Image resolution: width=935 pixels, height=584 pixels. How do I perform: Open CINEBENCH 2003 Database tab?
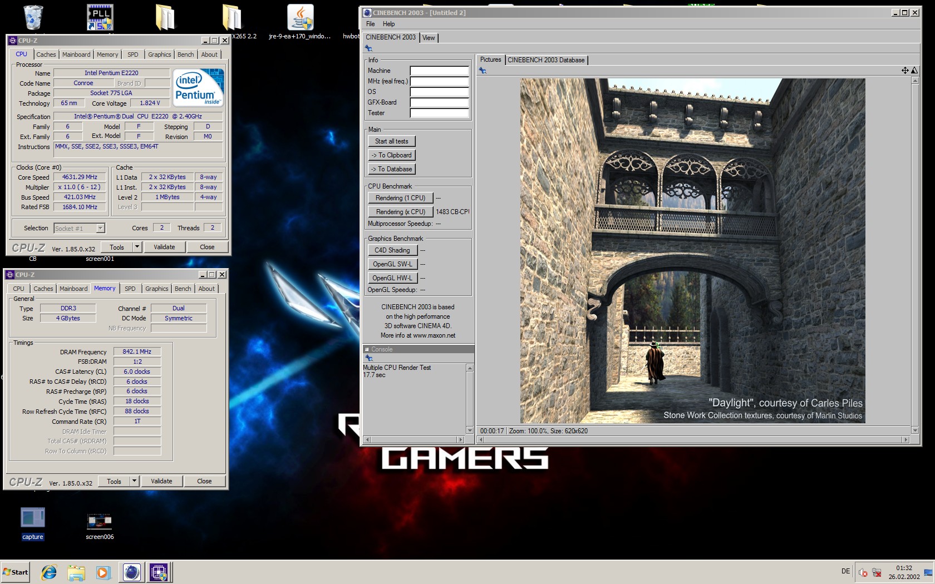pyautogui.click(x=546, y=60)
